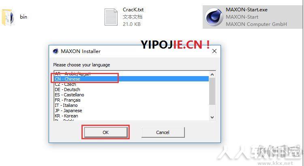Select the MAXON-Start.exe Cinema 4D icon
Screen dimensions: 304x166
click(x=214, y=17)
